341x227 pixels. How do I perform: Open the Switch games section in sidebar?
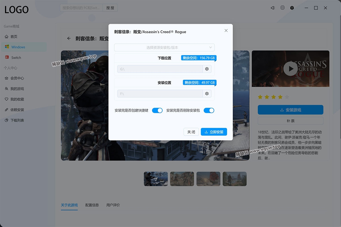click(16, 57)
